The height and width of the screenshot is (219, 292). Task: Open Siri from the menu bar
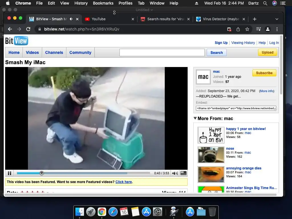coord(275,3)
